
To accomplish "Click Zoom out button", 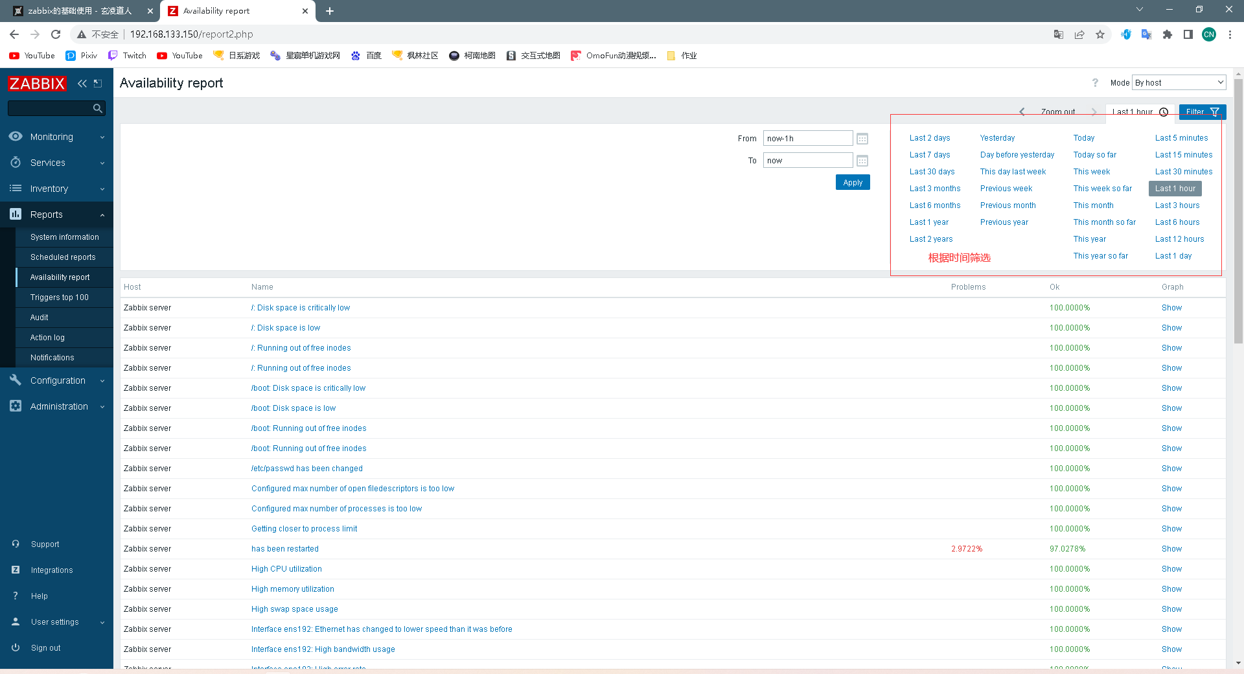I will pos(1058,111).
